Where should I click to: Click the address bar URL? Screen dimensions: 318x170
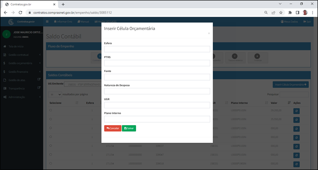pos(73,13)
